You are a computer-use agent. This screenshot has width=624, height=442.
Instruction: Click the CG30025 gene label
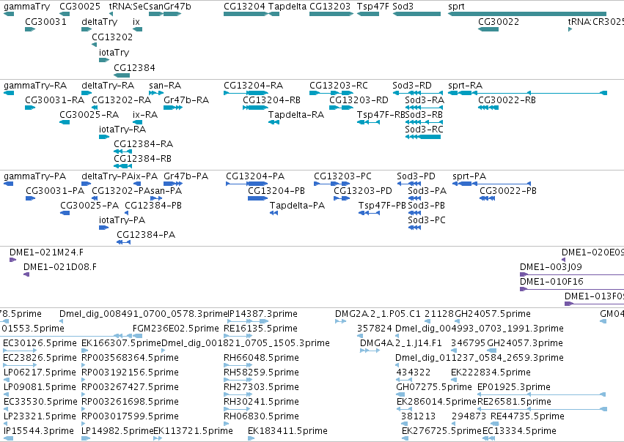(x=80, y=7)
